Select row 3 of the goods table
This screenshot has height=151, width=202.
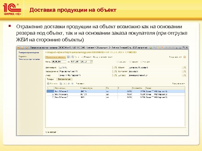[116, 97]
